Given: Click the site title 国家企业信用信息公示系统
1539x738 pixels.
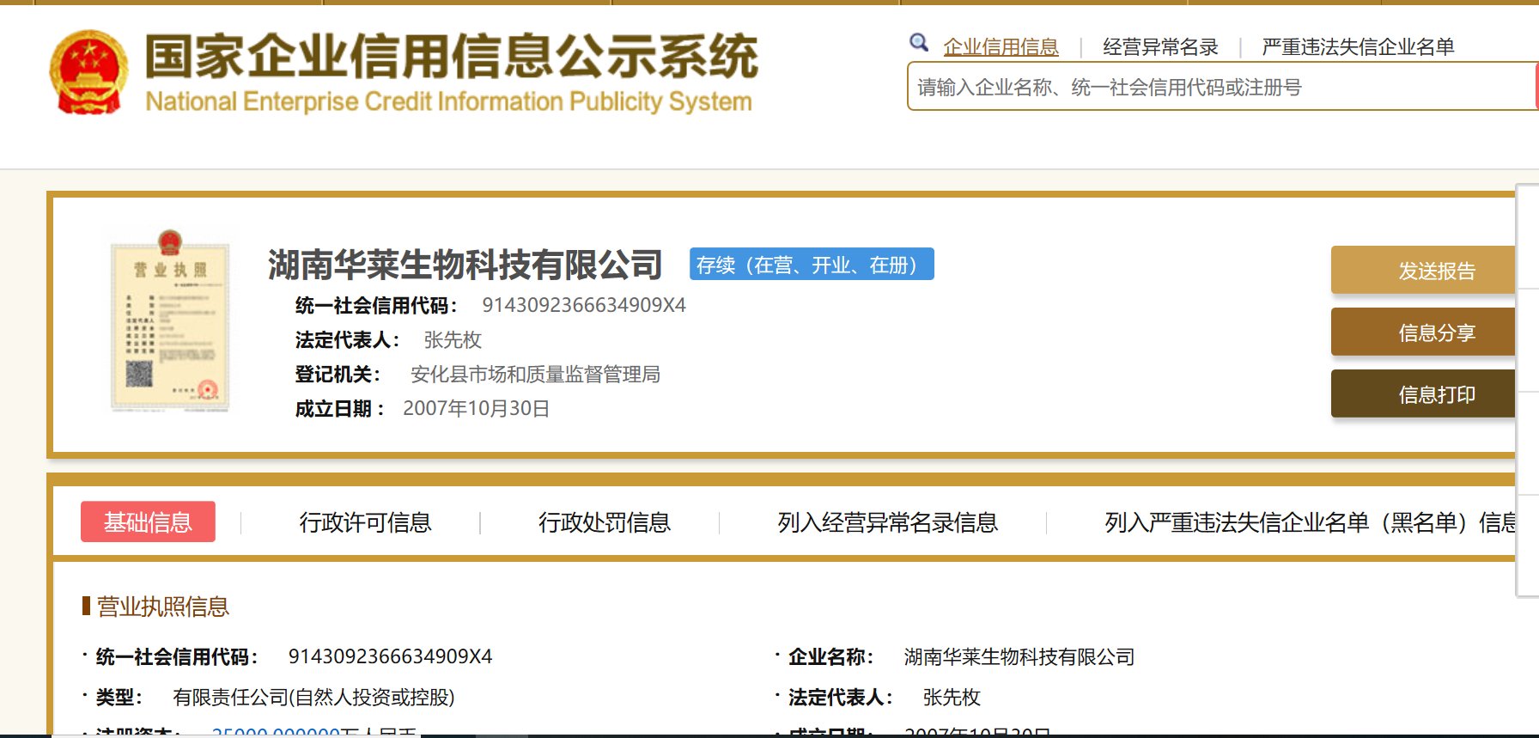Looking at the screenshot, I should (452, 56).
